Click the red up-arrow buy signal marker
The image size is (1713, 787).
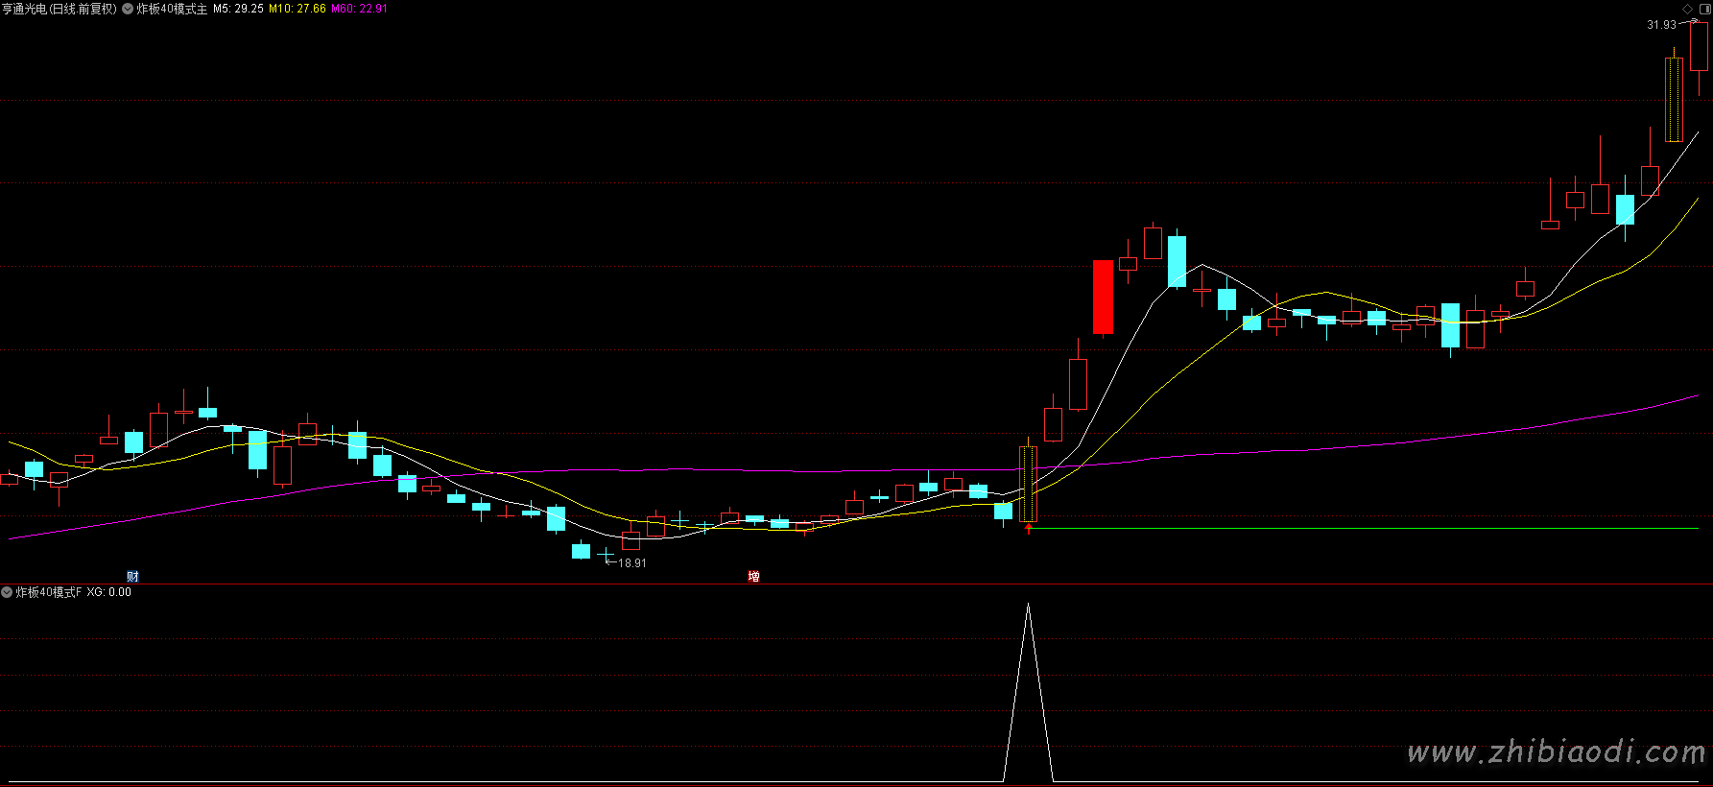click(x=1028, y=528)
